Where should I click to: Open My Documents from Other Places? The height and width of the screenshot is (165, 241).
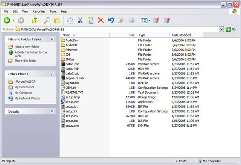24,87
